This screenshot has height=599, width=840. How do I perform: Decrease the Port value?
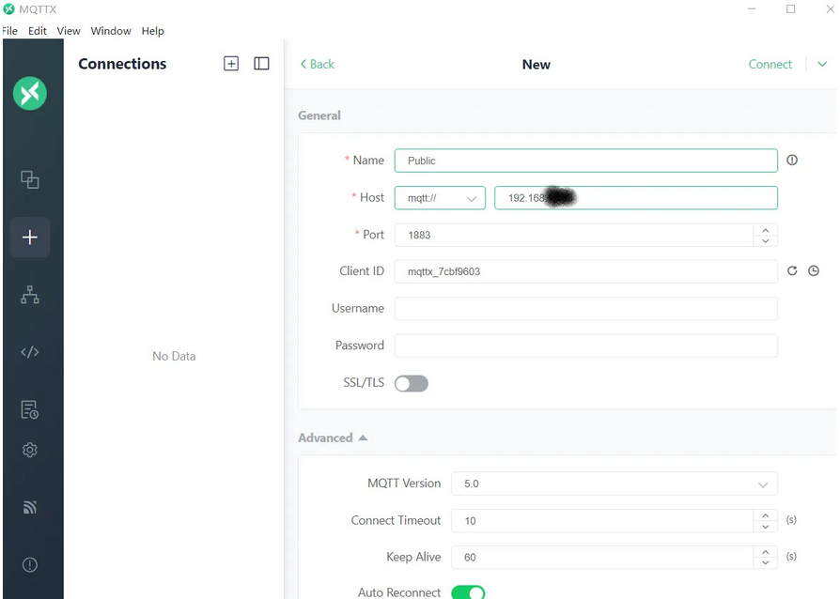pos(765,241)
